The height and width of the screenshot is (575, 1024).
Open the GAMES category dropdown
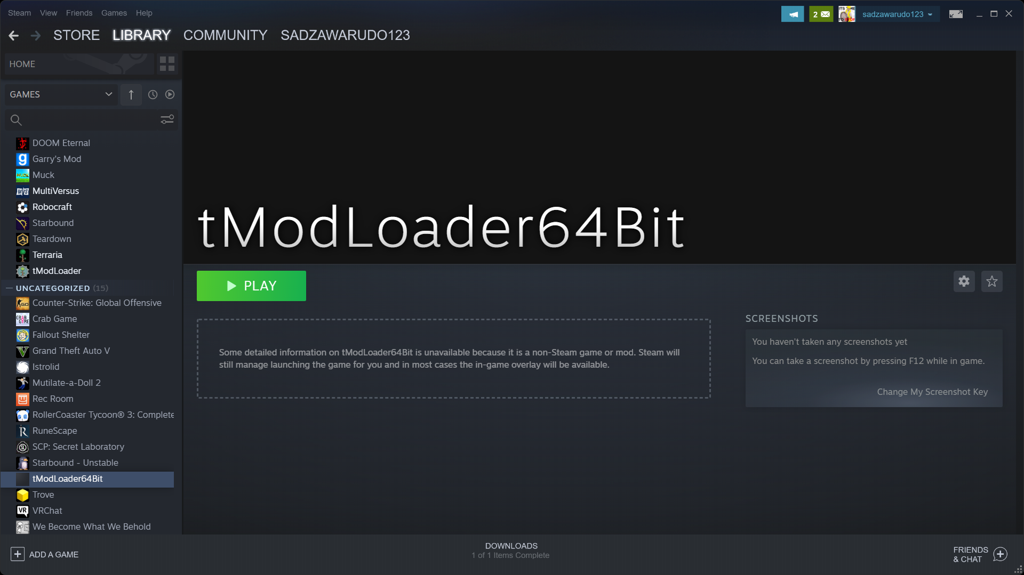pyautogui.click(x=61, y=94)
